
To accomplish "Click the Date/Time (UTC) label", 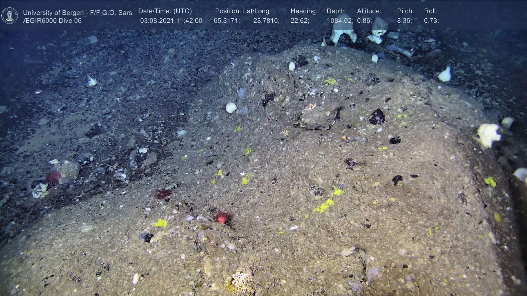I will [165, 11].
